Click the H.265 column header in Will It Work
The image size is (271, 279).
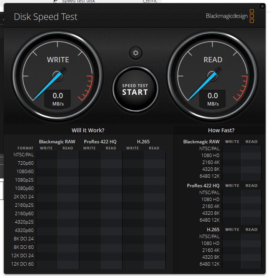tap(143, 142)
